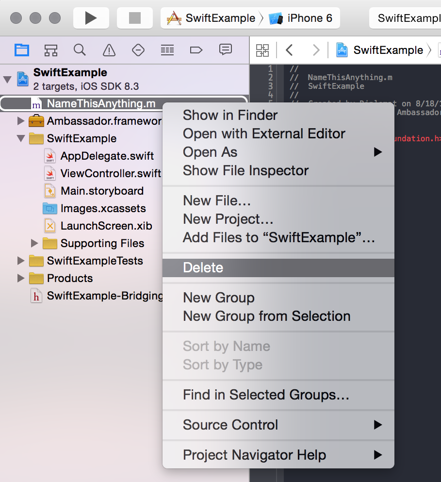Open the Test navigator diamond icon
441x482 pixels.
click(138, 50)
